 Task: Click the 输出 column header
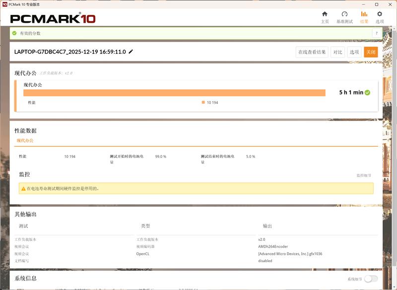pos(267,226)
